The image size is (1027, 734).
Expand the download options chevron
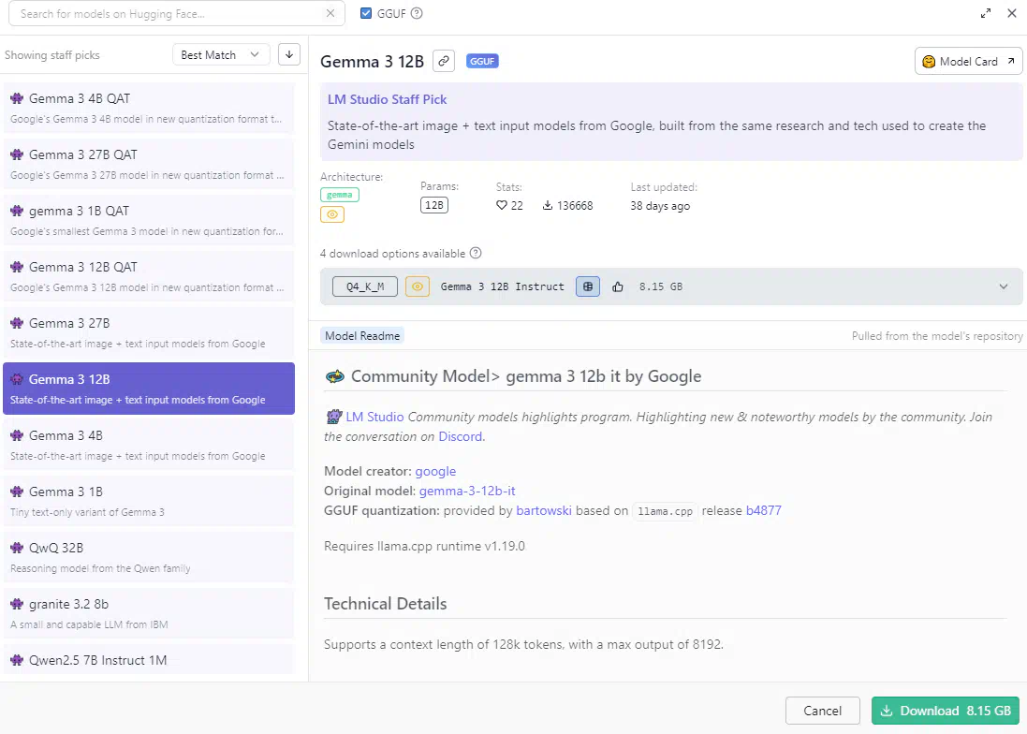tap(1003, 286)
